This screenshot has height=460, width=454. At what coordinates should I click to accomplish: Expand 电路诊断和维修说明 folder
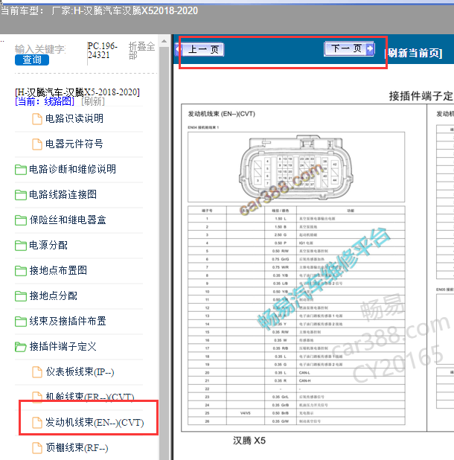tap(72, 169)
